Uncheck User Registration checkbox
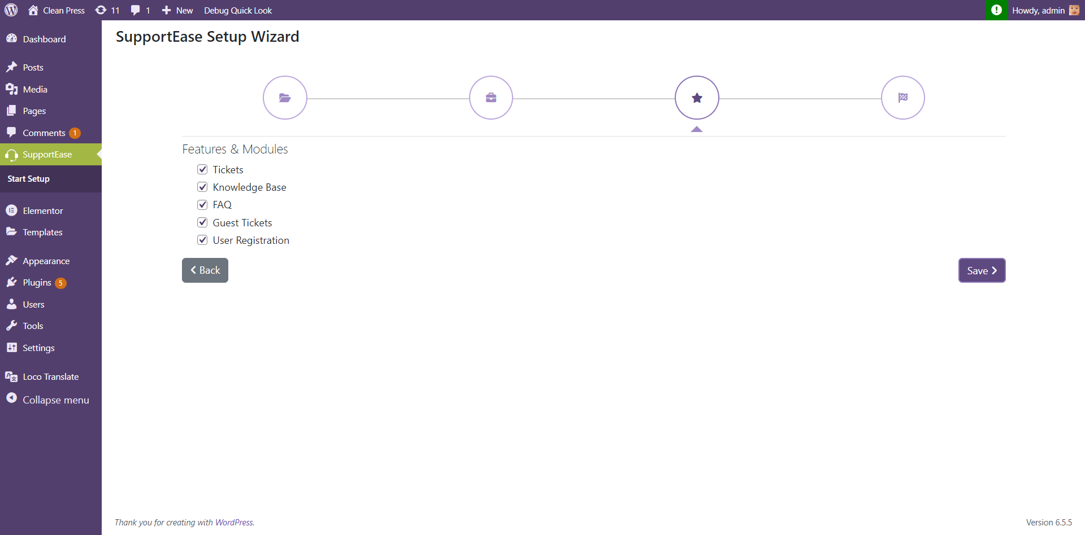The width and height of the screenshot is (1085, 535). coord(202,240)
